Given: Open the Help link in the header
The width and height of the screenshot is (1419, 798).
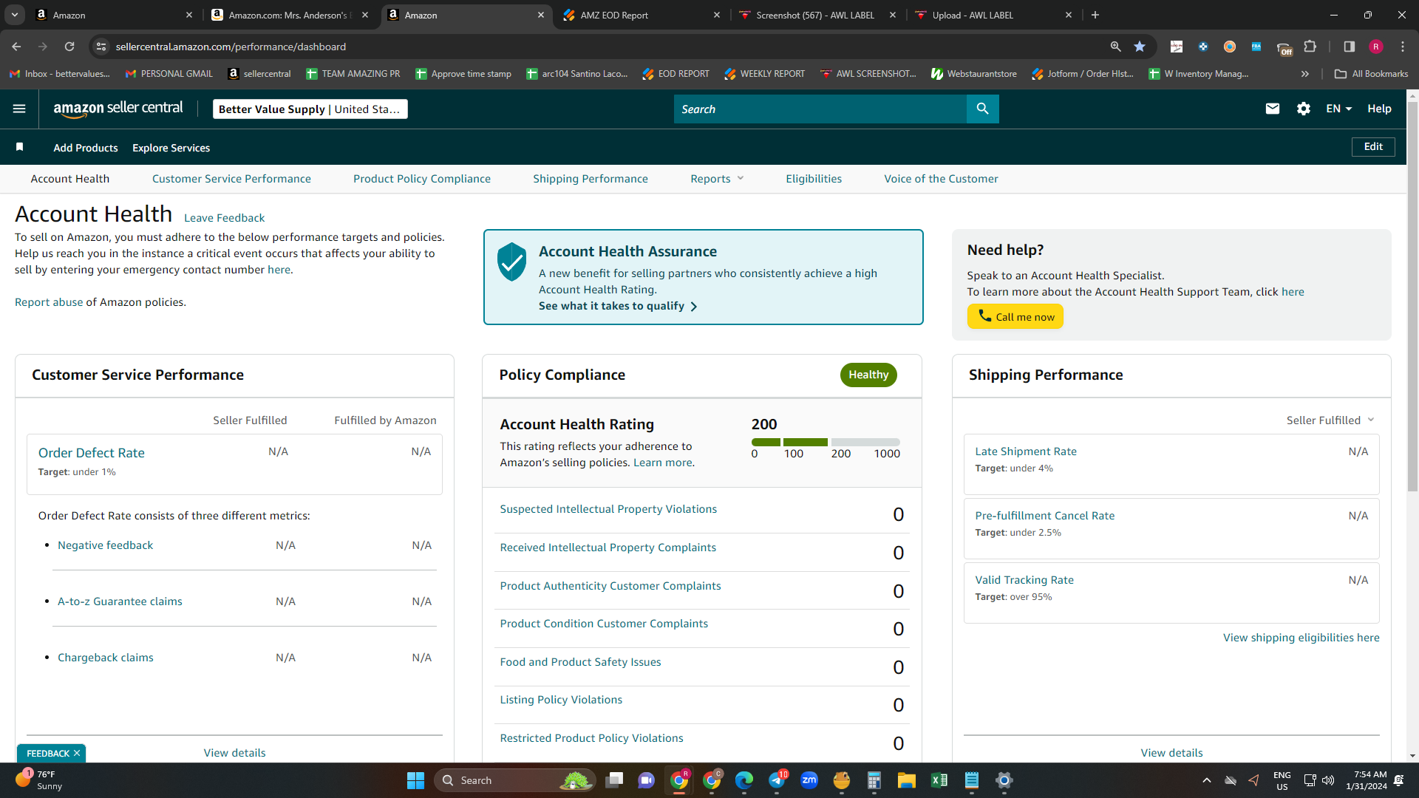Looking at the screenshot, I should tap(1379, 109).
